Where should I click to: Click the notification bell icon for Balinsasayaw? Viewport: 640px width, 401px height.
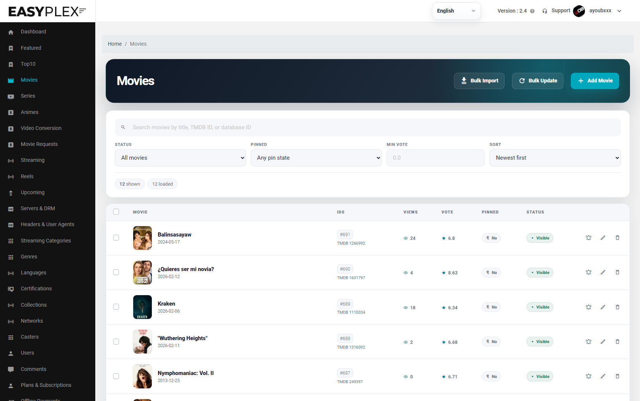click(588, 238)
